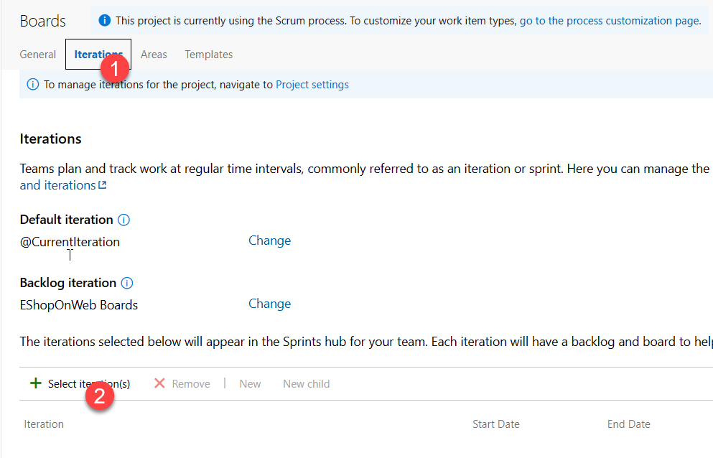This screenshot has height=458, width=713.
Task: Click the New child toolbar button
Action: (307, 384)
